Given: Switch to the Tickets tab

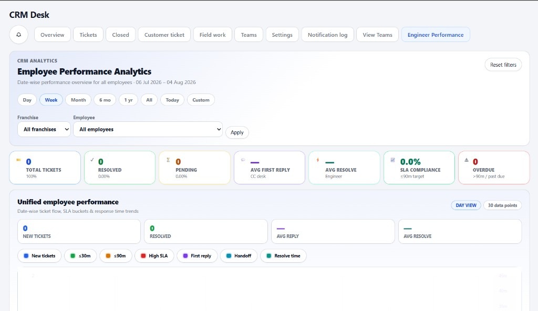Looking at the screenshot, I should tap(88, 35).
